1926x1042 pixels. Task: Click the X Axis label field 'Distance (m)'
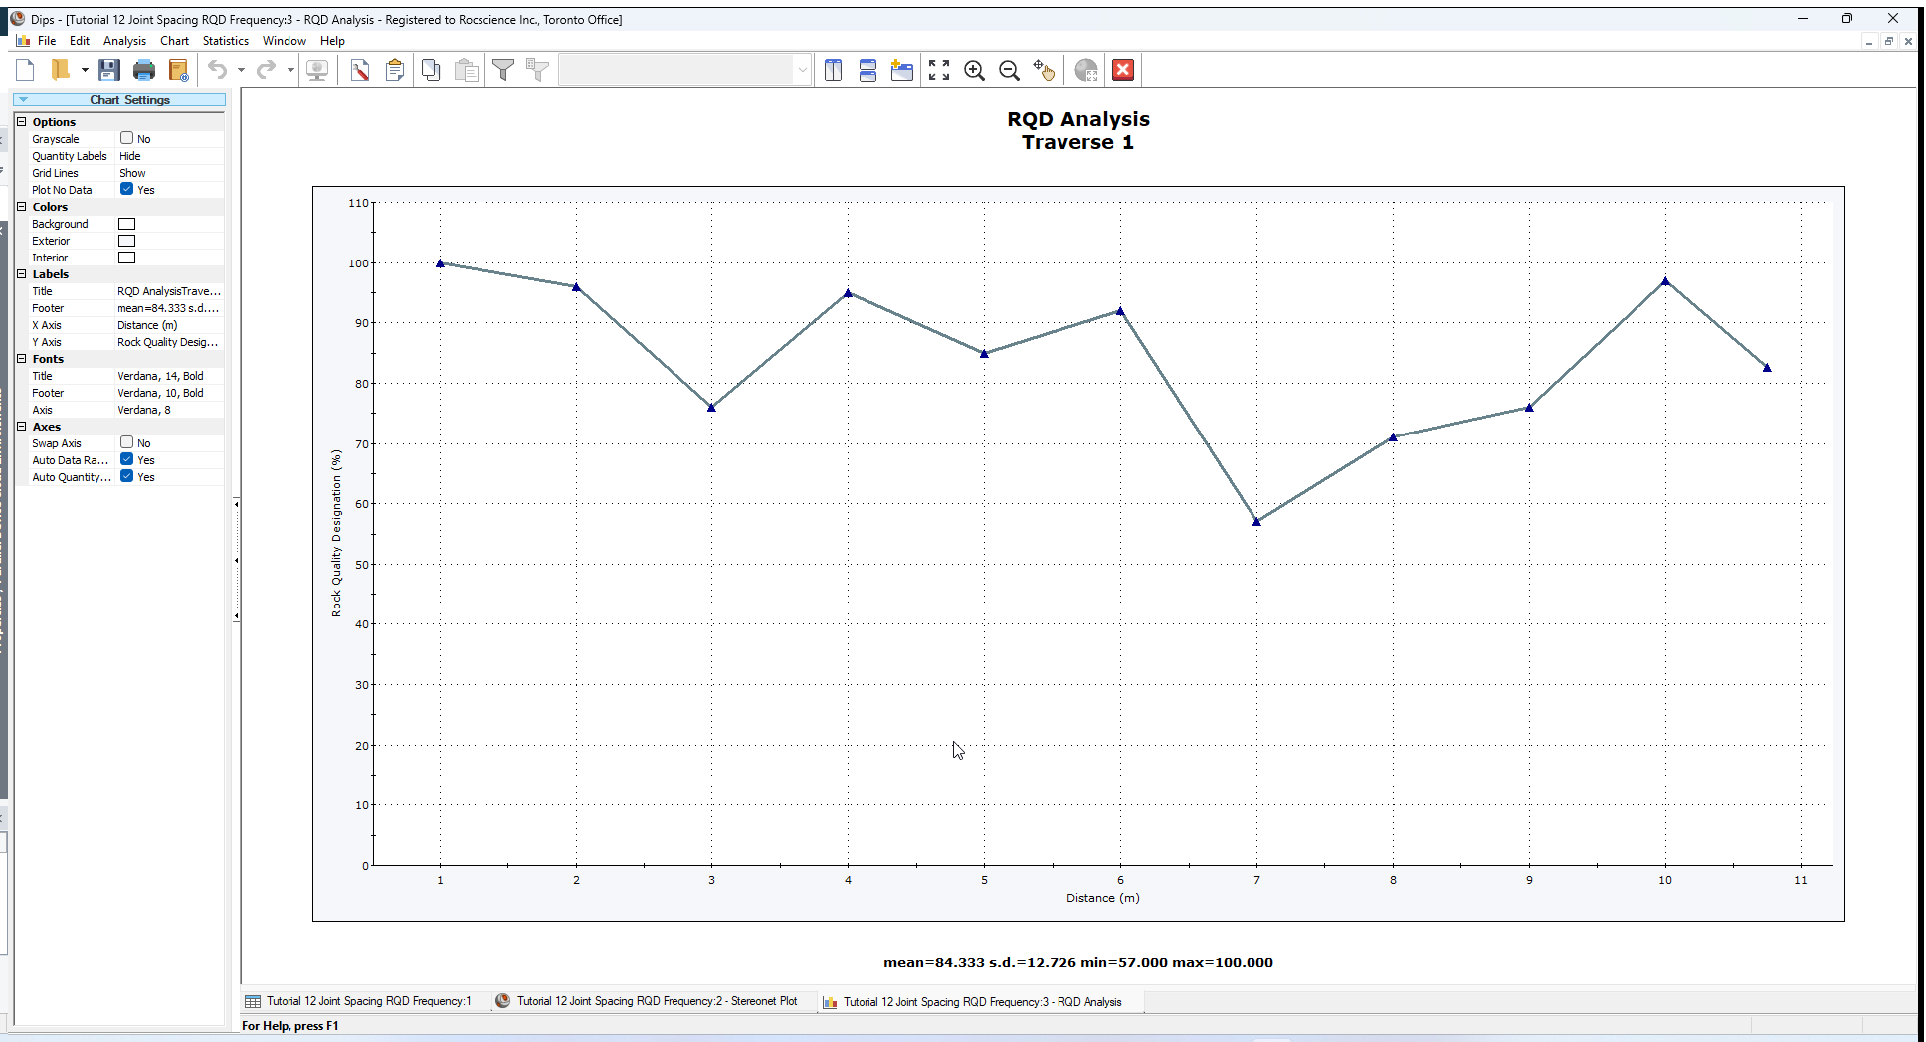[x=167, y=325]
